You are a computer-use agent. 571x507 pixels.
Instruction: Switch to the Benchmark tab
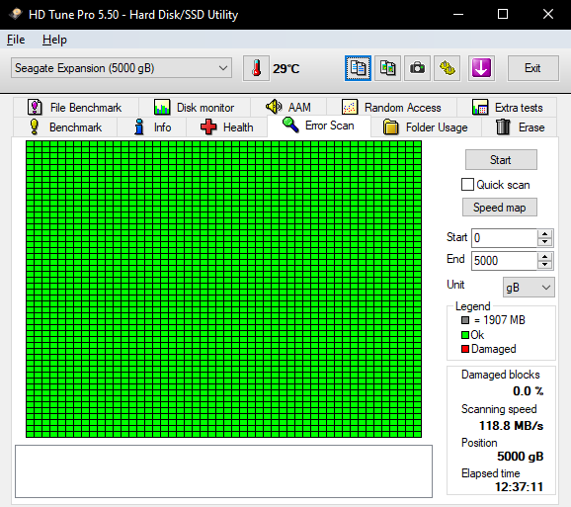(x=65, y=127)
